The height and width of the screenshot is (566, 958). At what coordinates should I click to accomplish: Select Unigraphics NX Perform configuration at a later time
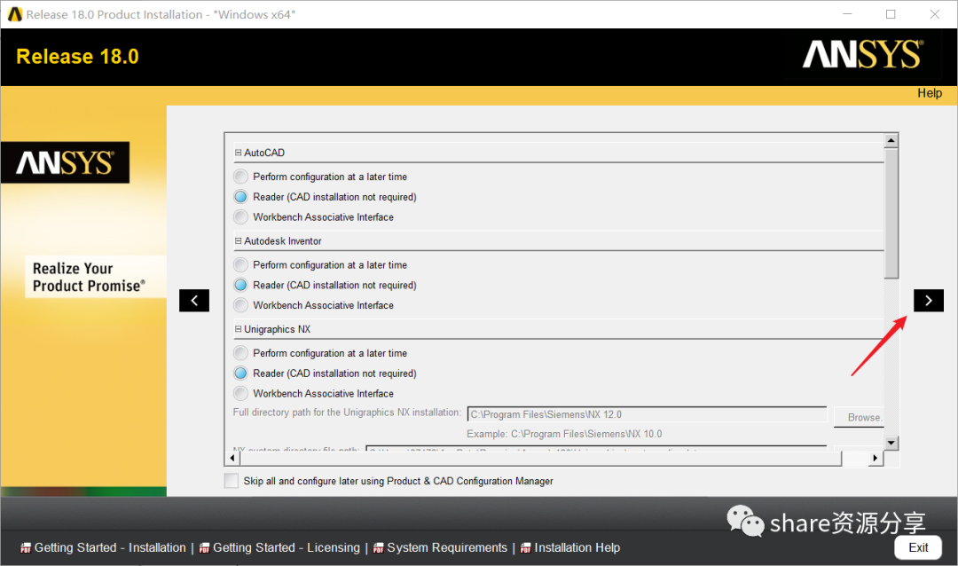point(240,353)
